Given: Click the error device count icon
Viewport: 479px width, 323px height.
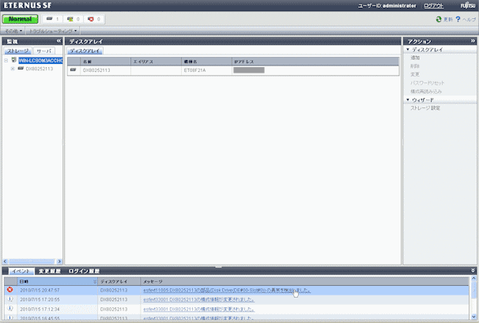Looking at the screenshot, I should point(91,19).
